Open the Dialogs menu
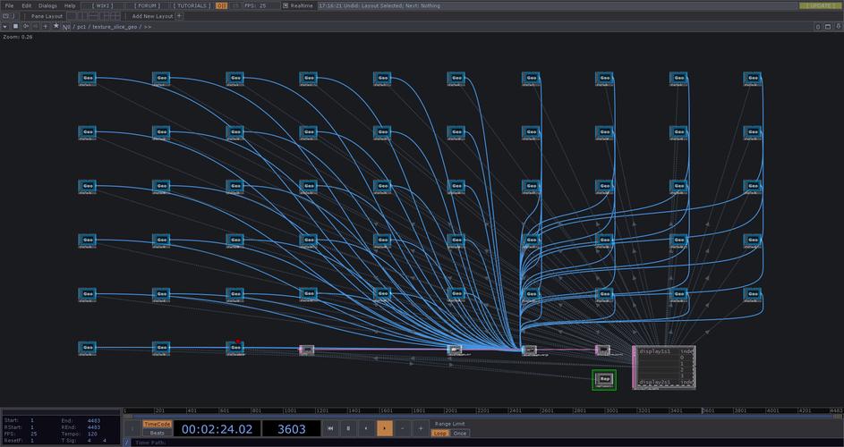 pos(47,5)
